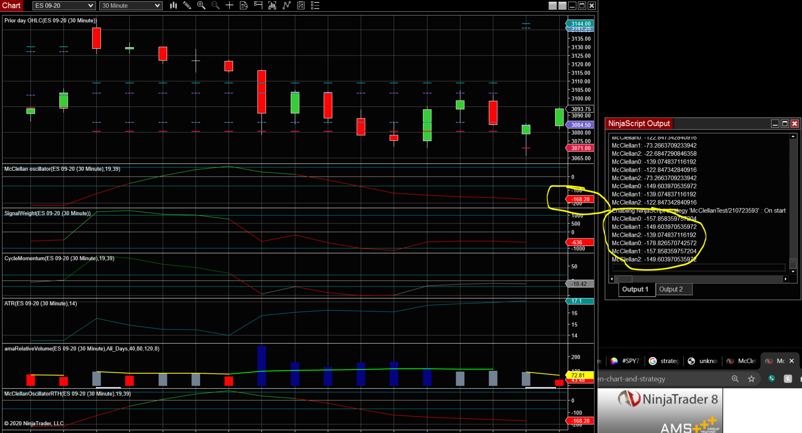Click the 3144.00 price marker on axis
Screen dimensions: 802x433
tap(580, 24)
